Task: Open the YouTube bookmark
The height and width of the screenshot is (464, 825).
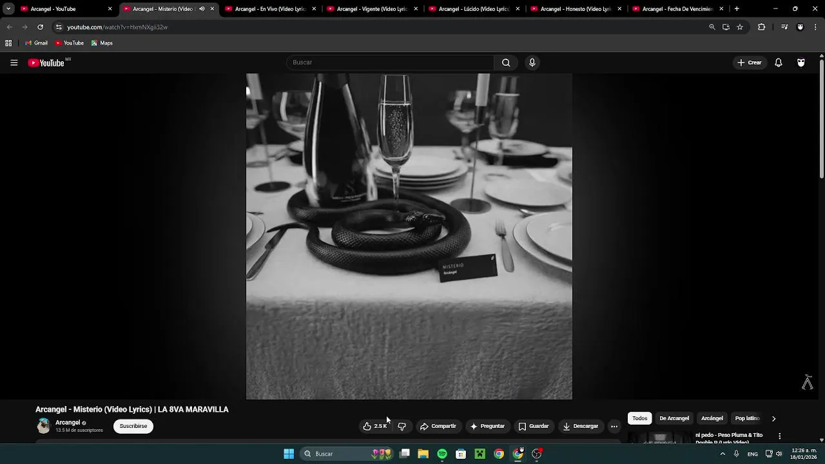Action: 69,43
